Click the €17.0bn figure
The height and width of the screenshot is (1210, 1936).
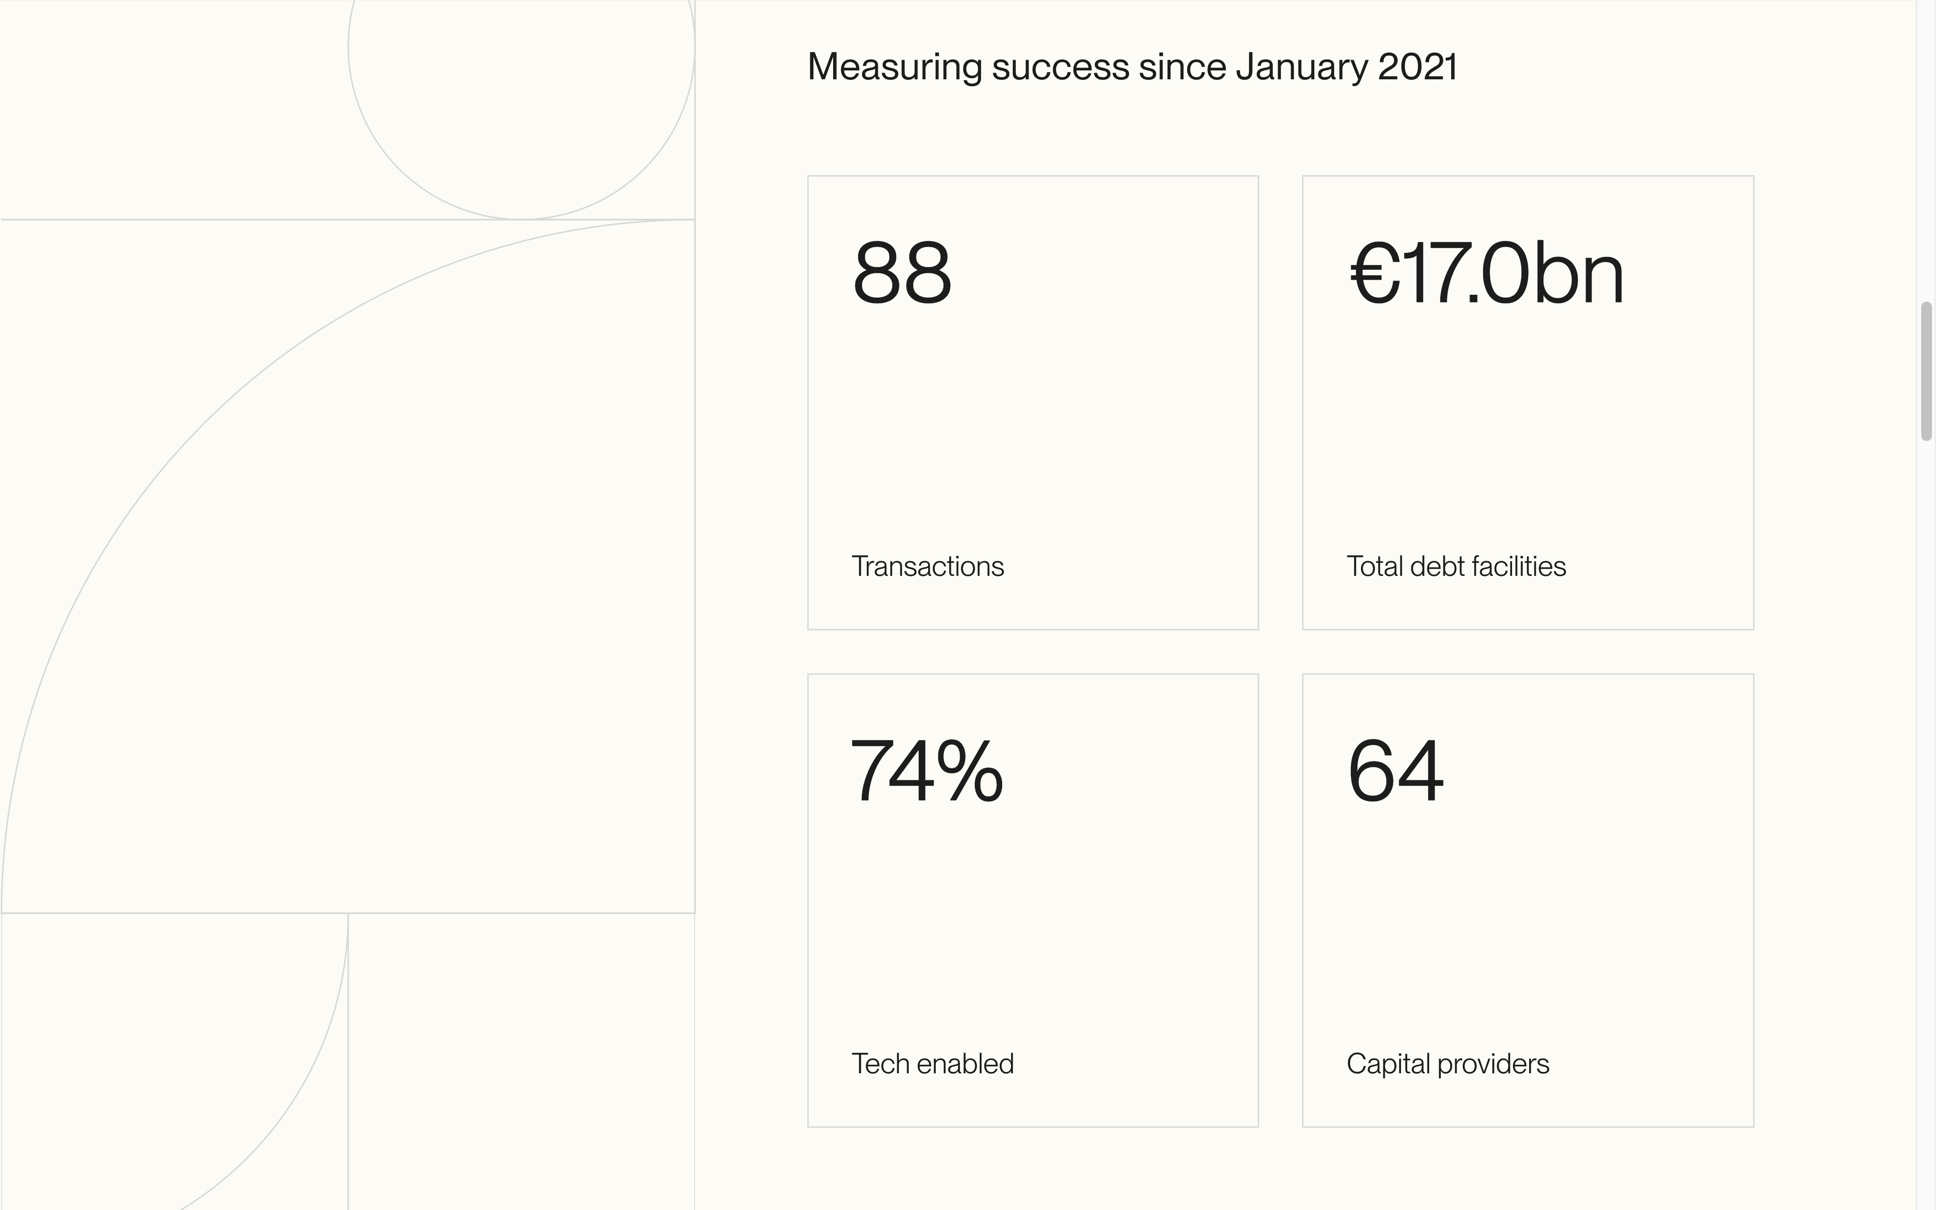pos(1487,274)
